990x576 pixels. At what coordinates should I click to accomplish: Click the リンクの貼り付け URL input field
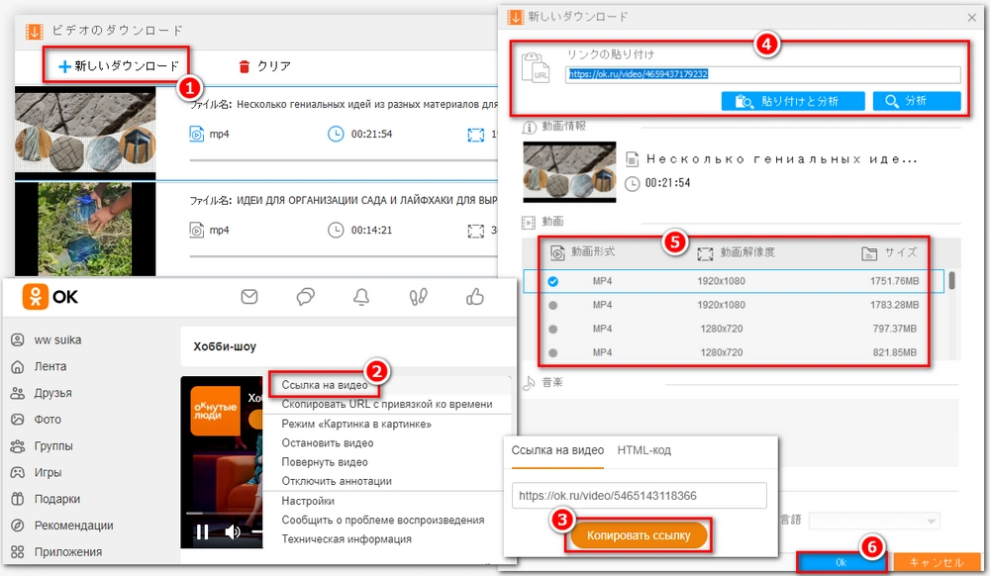(x=762, y=74)
